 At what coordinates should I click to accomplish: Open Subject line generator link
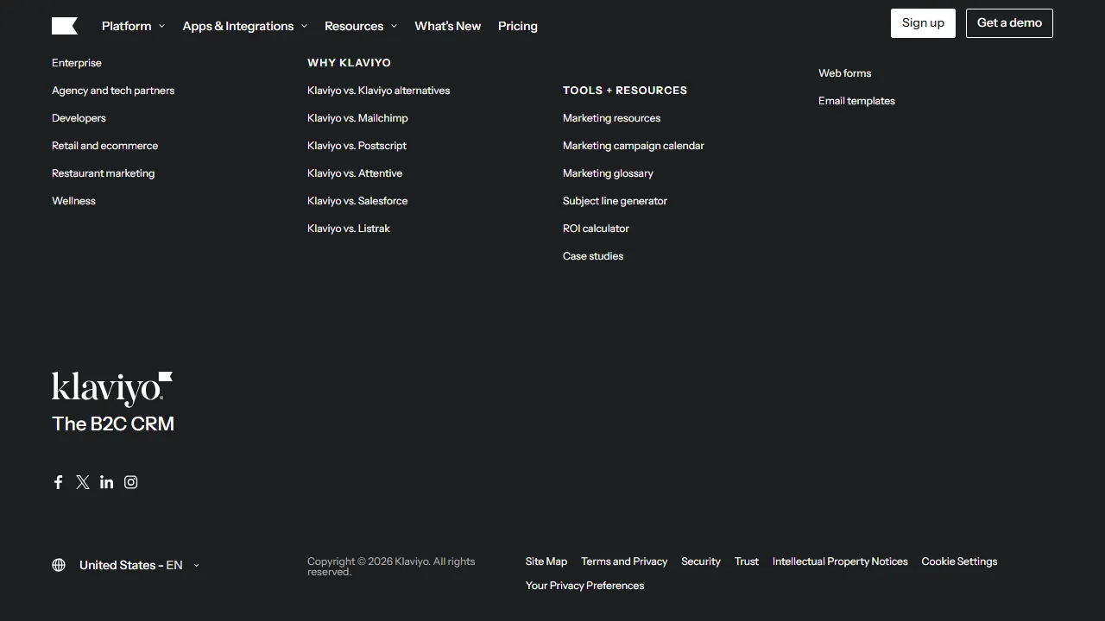pyautogui.click(x=615, y=201)
